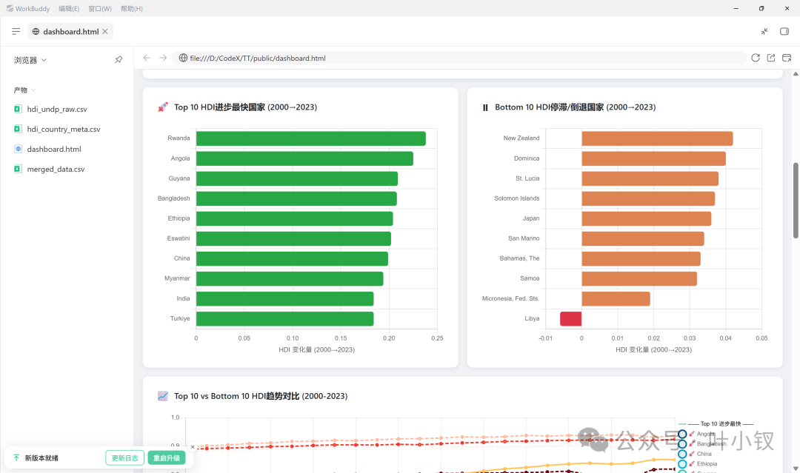Click the scrollbar down arrow
The image size is (800, 473).
click(x=796, y=469)
